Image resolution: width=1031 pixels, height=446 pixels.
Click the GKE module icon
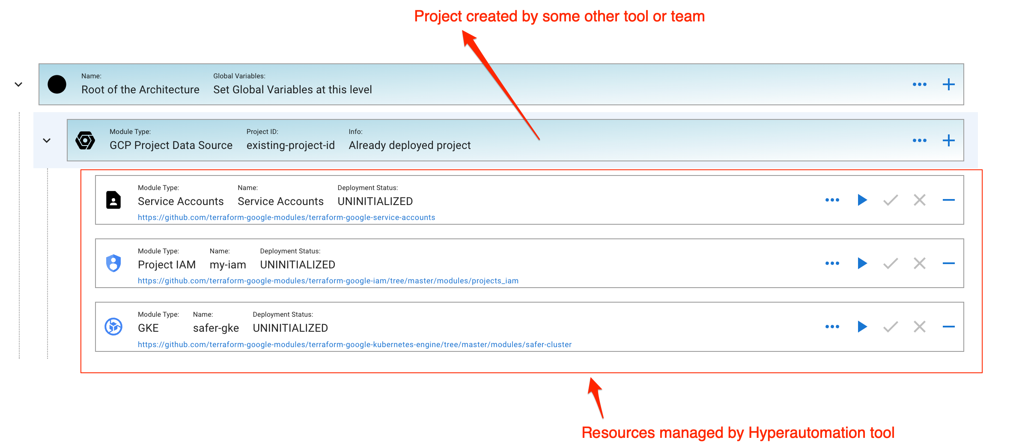(113, 327)
